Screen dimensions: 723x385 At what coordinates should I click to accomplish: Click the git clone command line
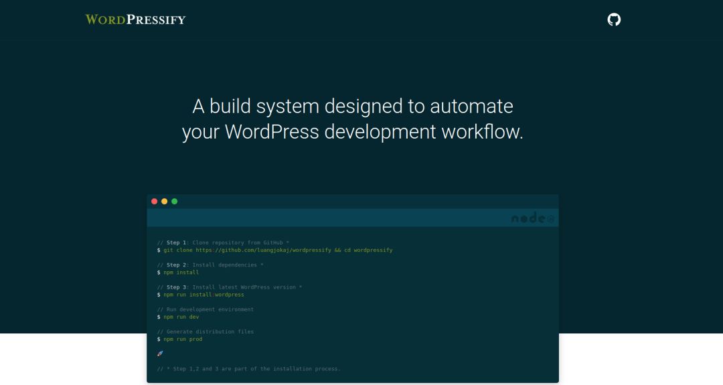275,250
